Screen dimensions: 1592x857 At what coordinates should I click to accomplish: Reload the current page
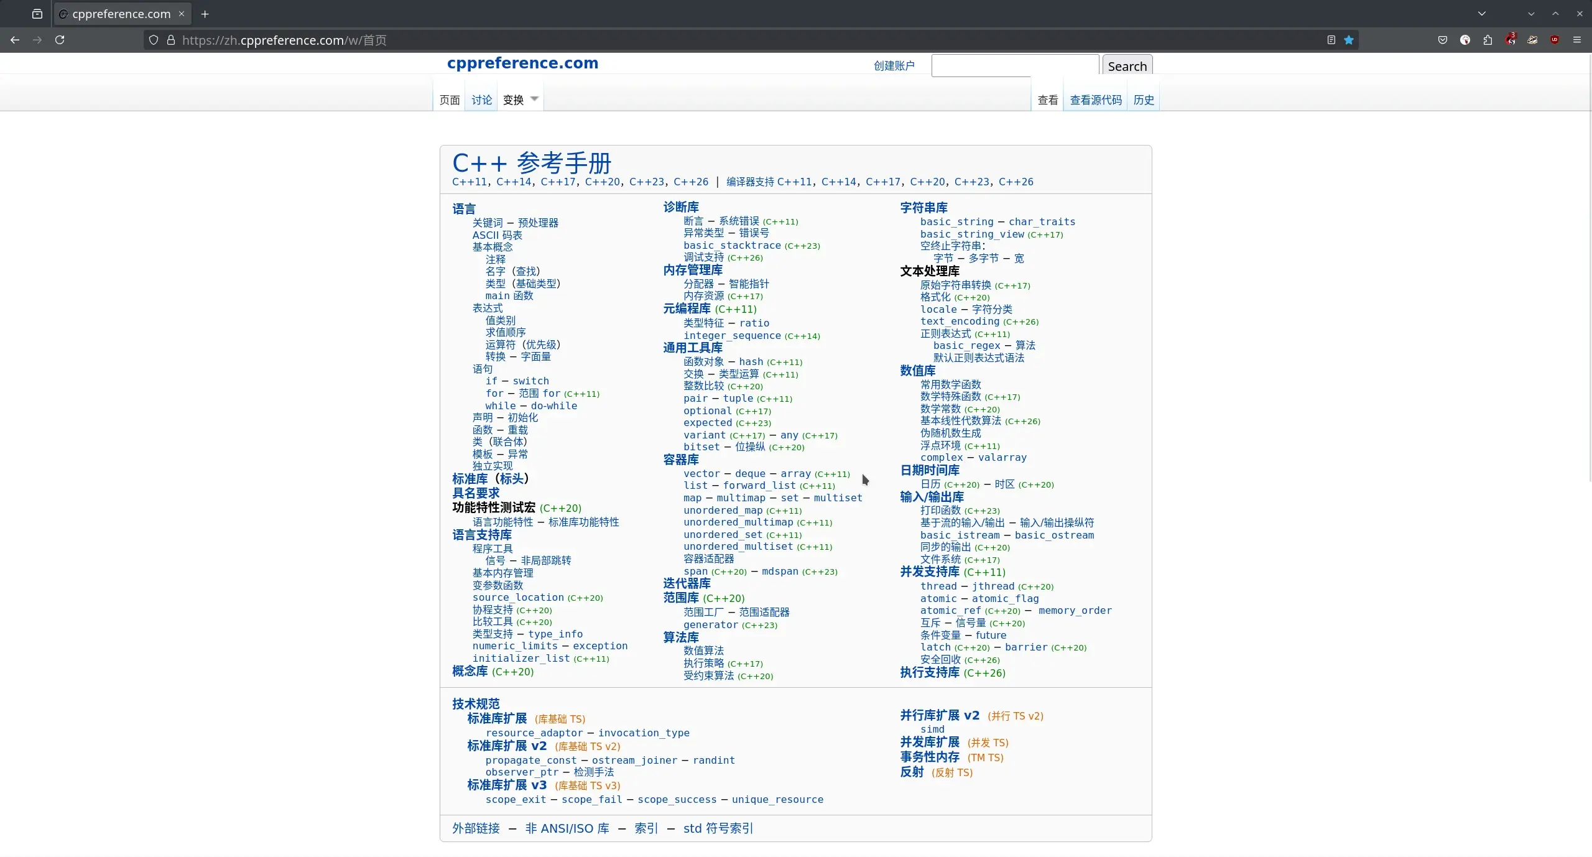(60, 40)
